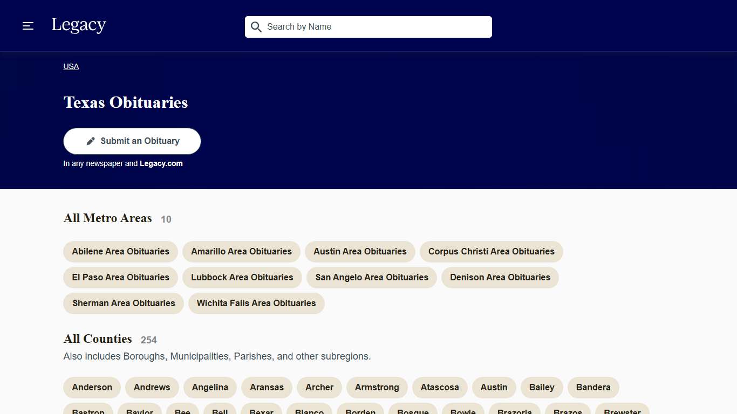Open Wichita Falls Area Obituaries

[x=256, y=303]
